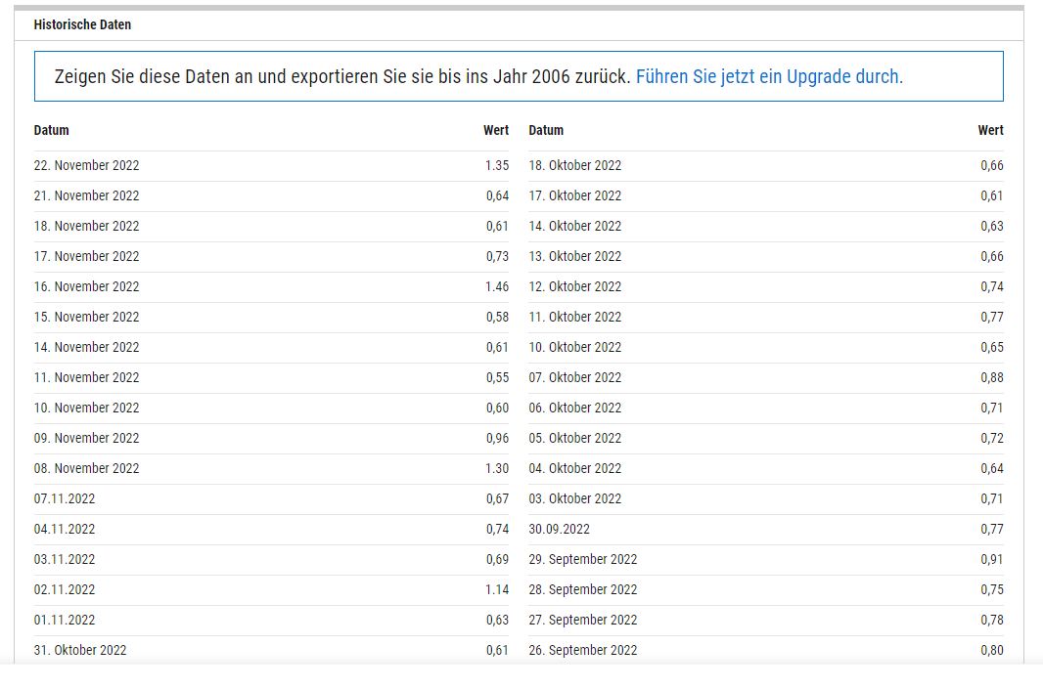Select the 08. November 2022 date cell

[x=86, y=468]
